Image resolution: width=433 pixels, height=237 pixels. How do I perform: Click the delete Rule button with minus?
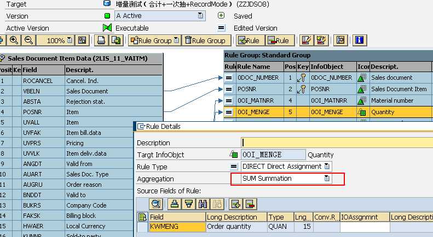click(x=279, y=40)
